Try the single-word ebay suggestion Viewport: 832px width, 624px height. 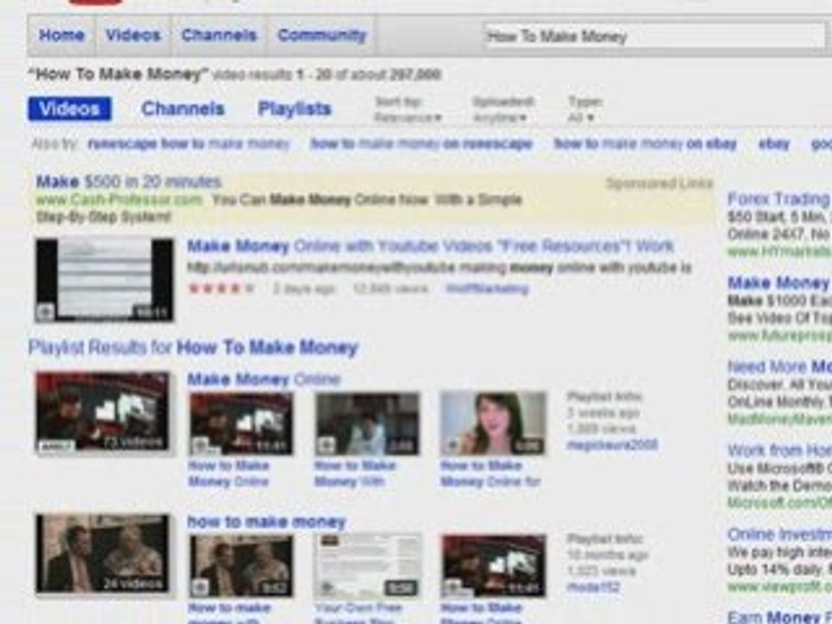pyautogui.click(x=774, y=144)
